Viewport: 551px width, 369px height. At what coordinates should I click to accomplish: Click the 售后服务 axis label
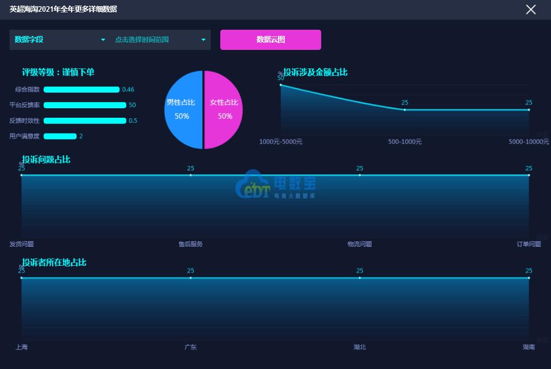click(191, 244)
